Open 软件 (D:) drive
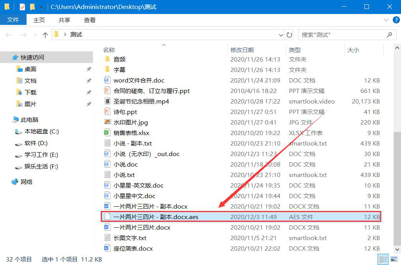Screen dimensions: 401x265 36,143
